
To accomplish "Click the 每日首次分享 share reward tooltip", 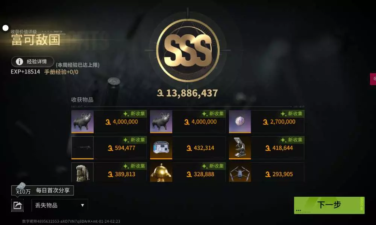I will tap(43, 190).
